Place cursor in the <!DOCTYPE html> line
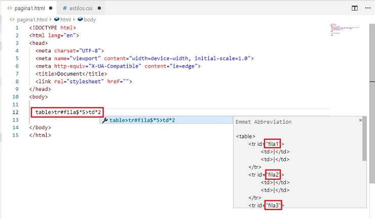The width and height of the screenshot is (375, 219). pos(53,28)
